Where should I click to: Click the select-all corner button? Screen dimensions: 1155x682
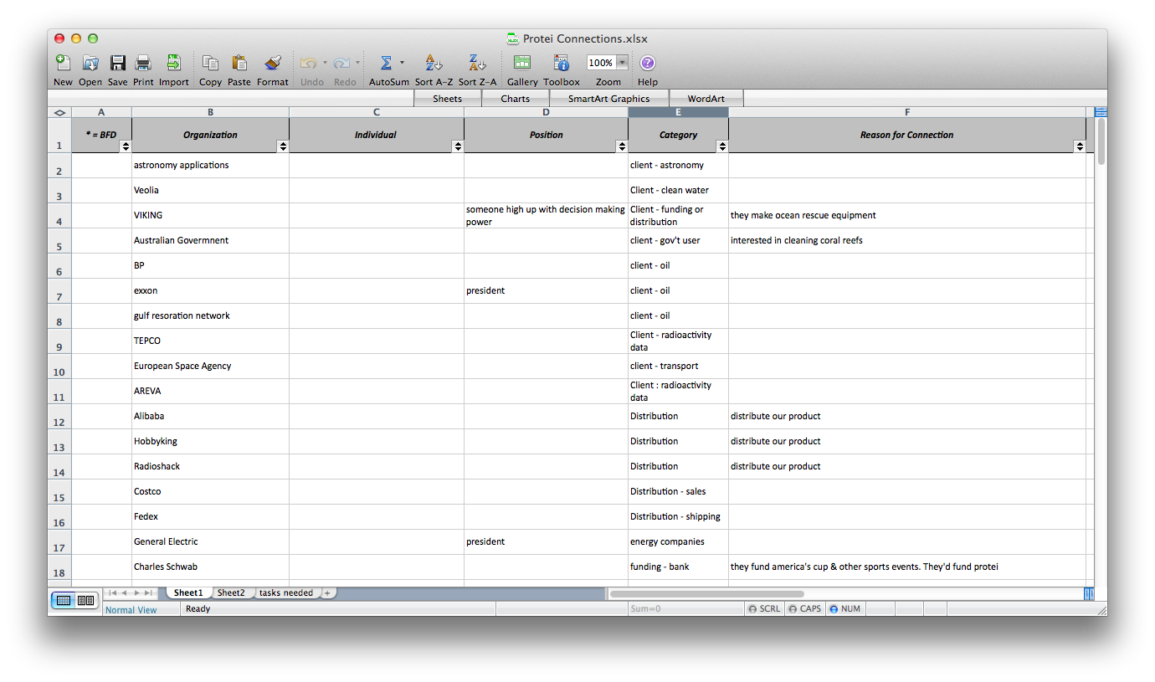[59, 112]
